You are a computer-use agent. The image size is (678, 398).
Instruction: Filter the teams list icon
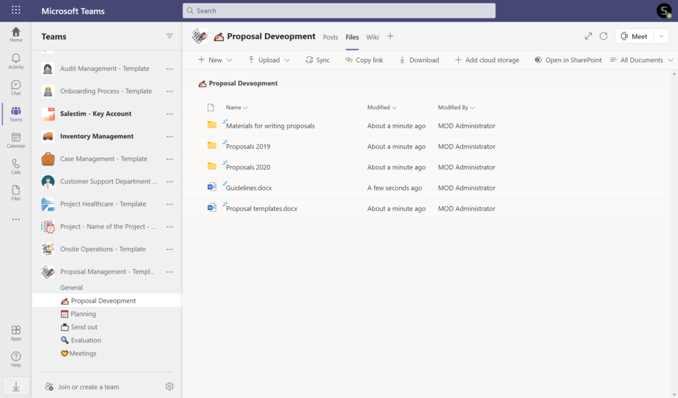click(x=169, y=36)
